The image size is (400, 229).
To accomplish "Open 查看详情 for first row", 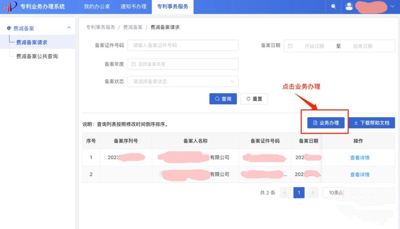I will click(360, 158).
